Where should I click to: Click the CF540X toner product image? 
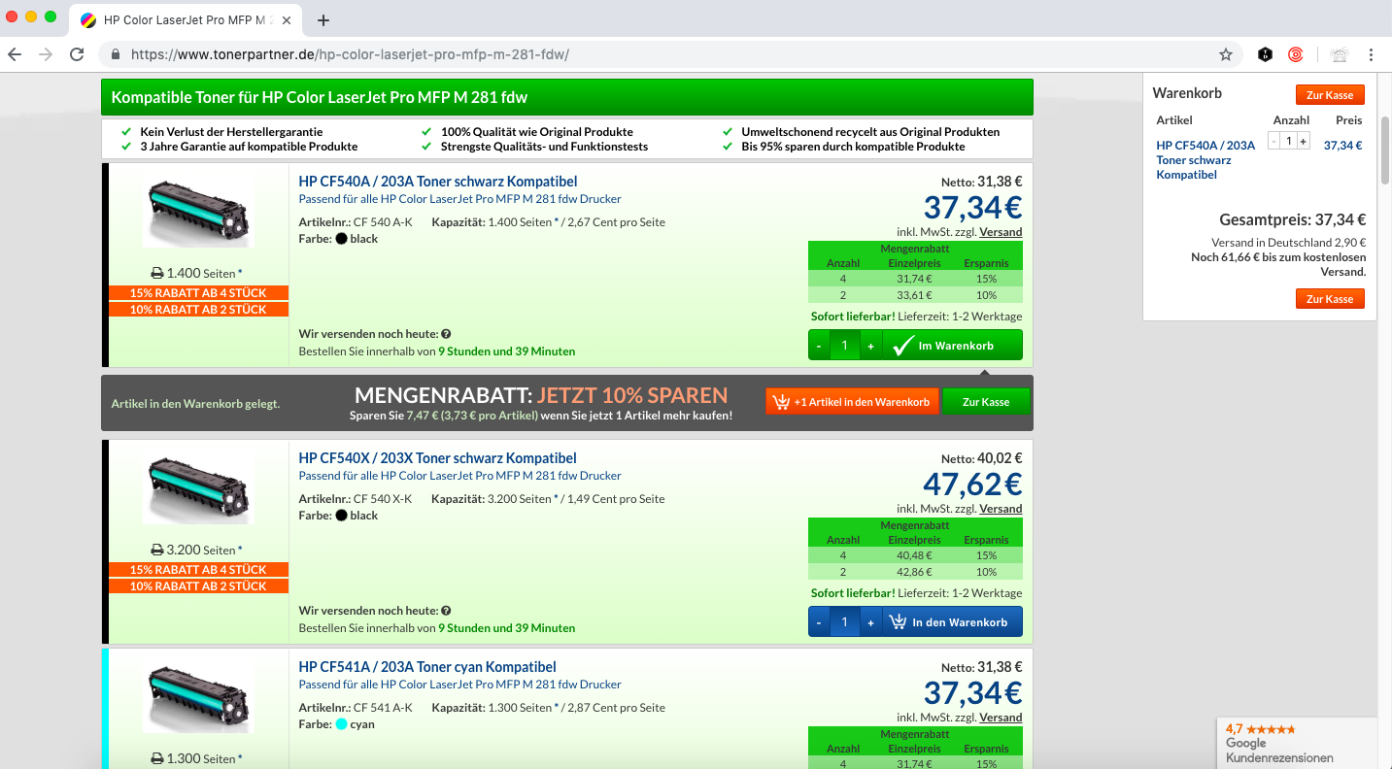pyautogui.click(x=199, y=488)
